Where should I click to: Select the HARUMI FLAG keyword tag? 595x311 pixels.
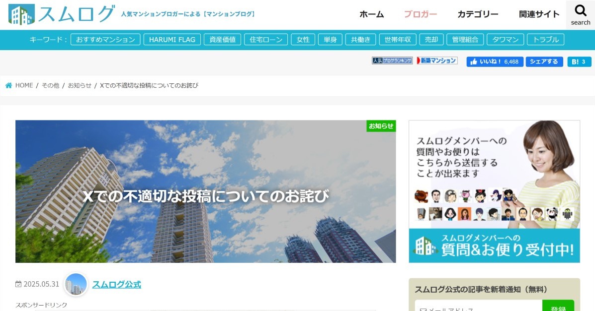[172, 39]
